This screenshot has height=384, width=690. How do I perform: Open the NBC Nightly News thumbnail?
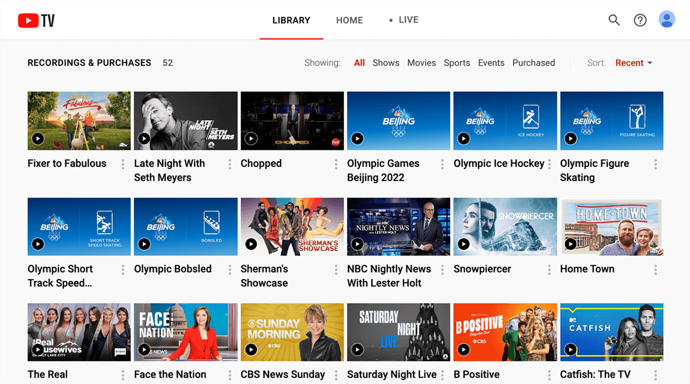[398, 226]
